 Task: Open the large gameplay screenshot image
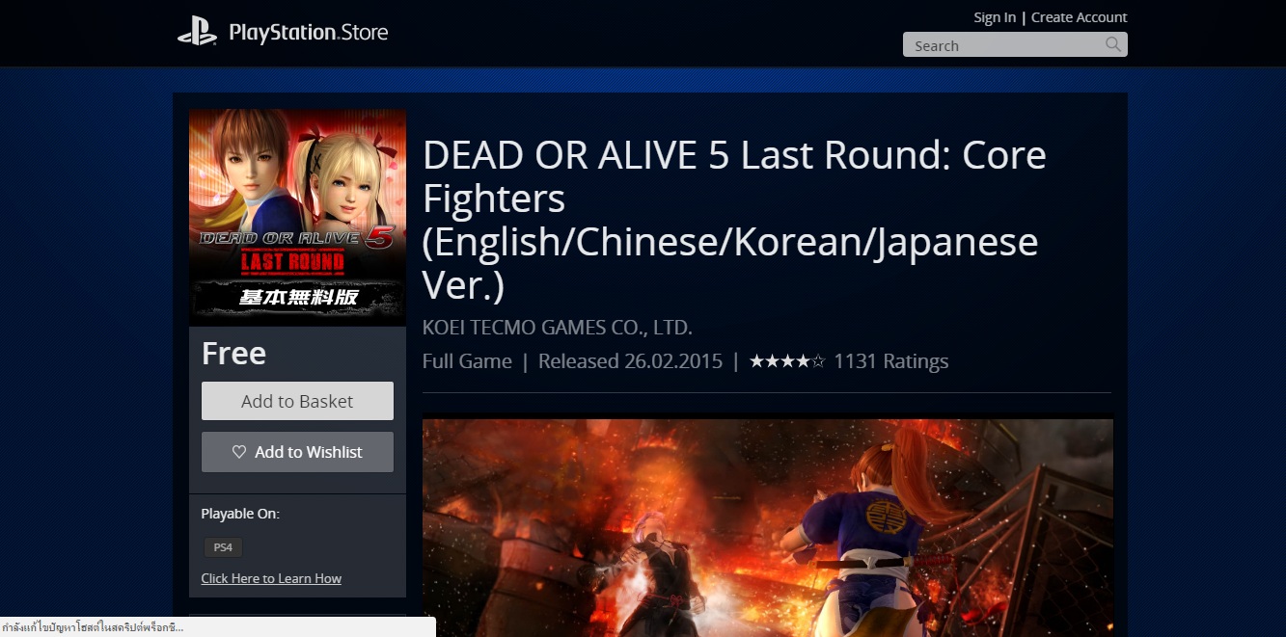click(x=768, y=526)
